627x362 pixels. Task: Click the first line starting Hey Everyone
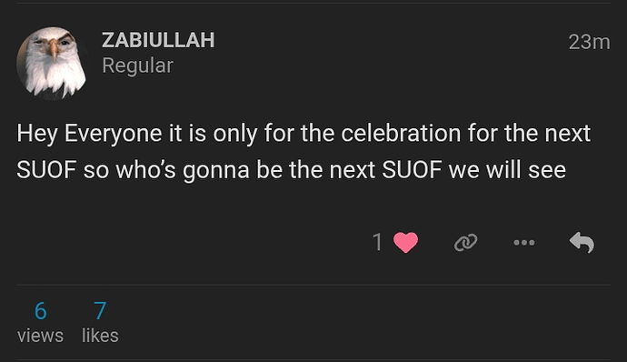click(x=304, y=134)
